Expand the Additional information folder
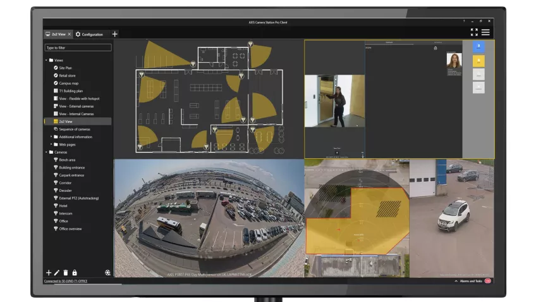The width and height of the screenshot is (536, 302). pos(51,137)
